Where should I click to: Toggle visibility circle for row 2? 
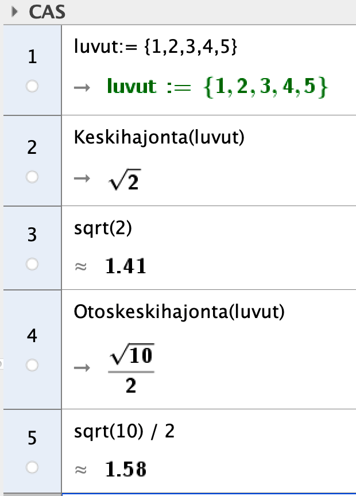pyautogui.click(x=32, y=178)
